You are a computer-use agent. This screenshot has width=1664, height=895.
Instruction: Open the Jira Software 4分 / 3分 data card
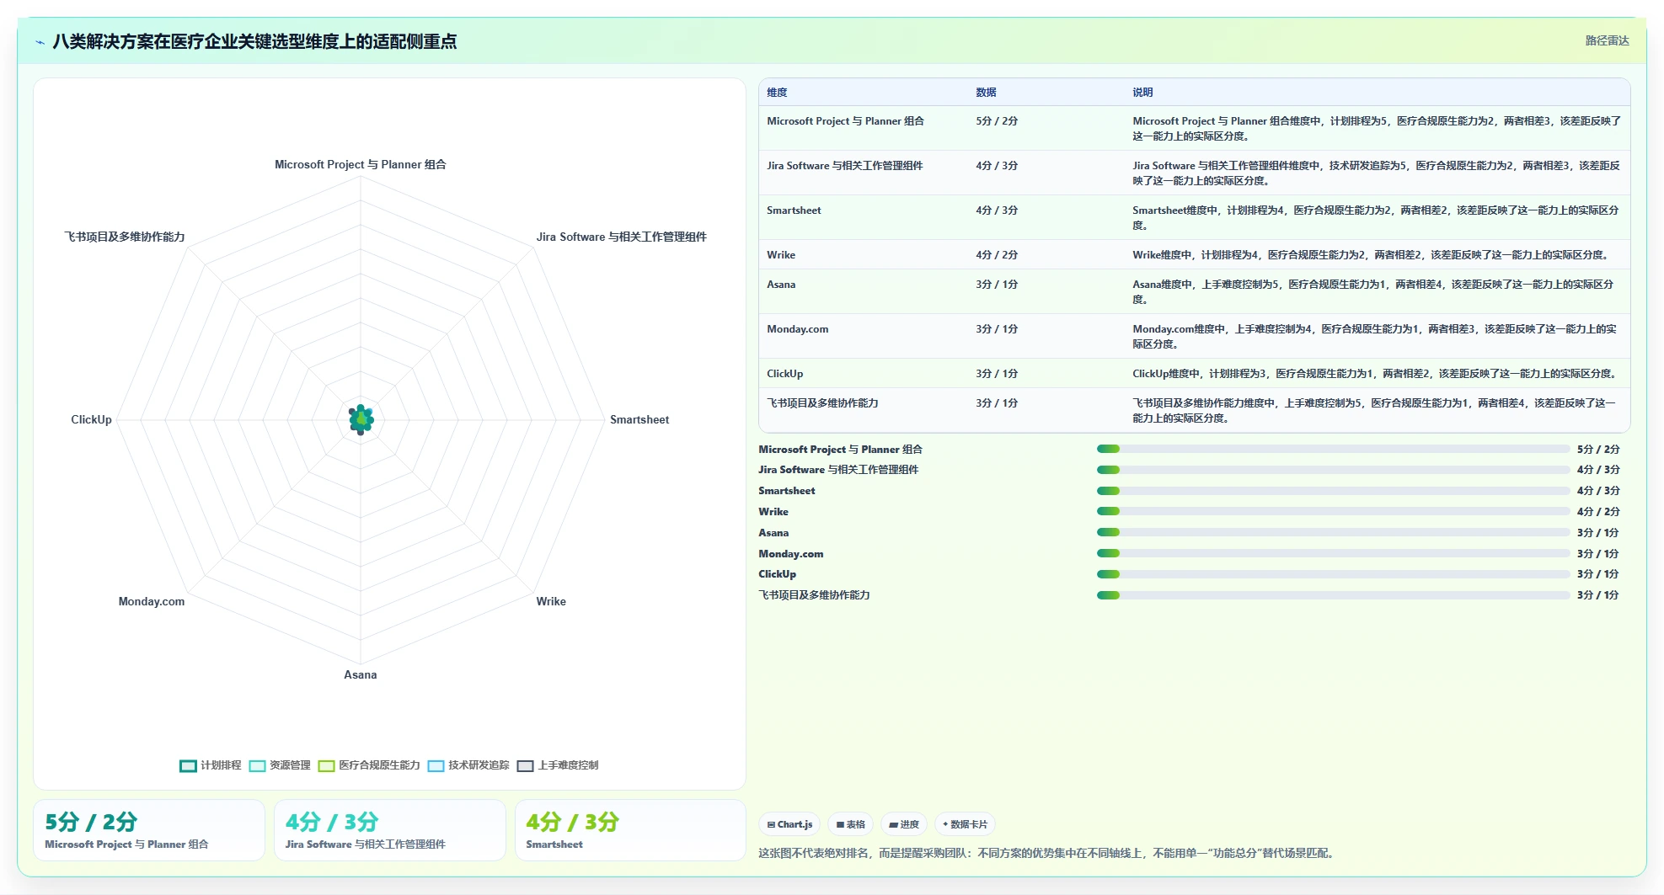coord(390,830)
